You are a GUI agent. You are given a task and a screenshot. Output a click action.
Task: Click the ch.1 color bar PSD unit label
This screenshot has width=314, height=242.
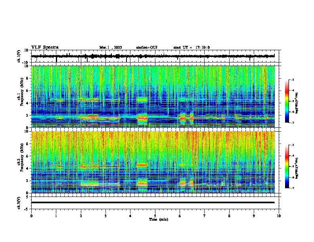(297, 103)
